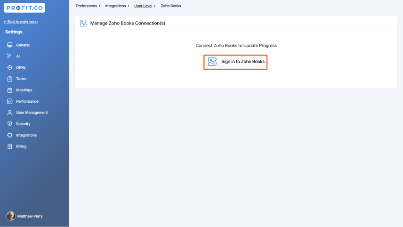This screenshot has height=227, width=403.
Task: Click the Matthew Perry user name
Action: pos(30,216)
